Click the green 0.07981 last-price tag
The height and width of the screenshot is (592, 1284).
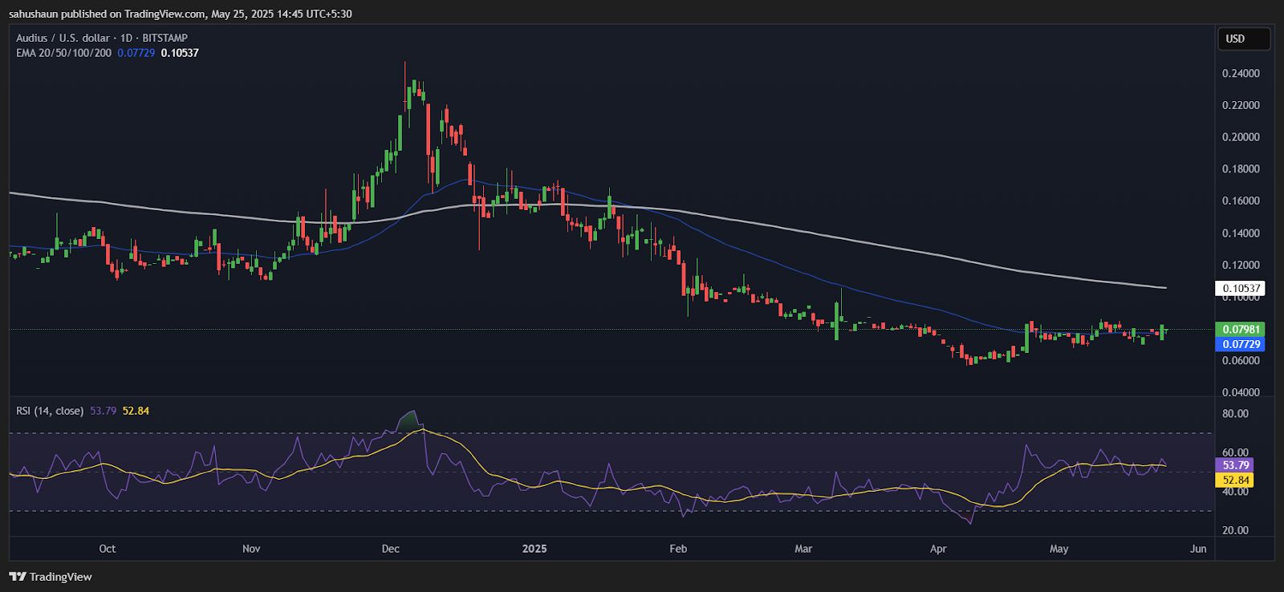[1241, 329]
